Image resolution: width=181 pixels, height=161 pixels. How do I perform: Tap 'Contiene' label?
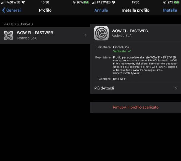105,79
